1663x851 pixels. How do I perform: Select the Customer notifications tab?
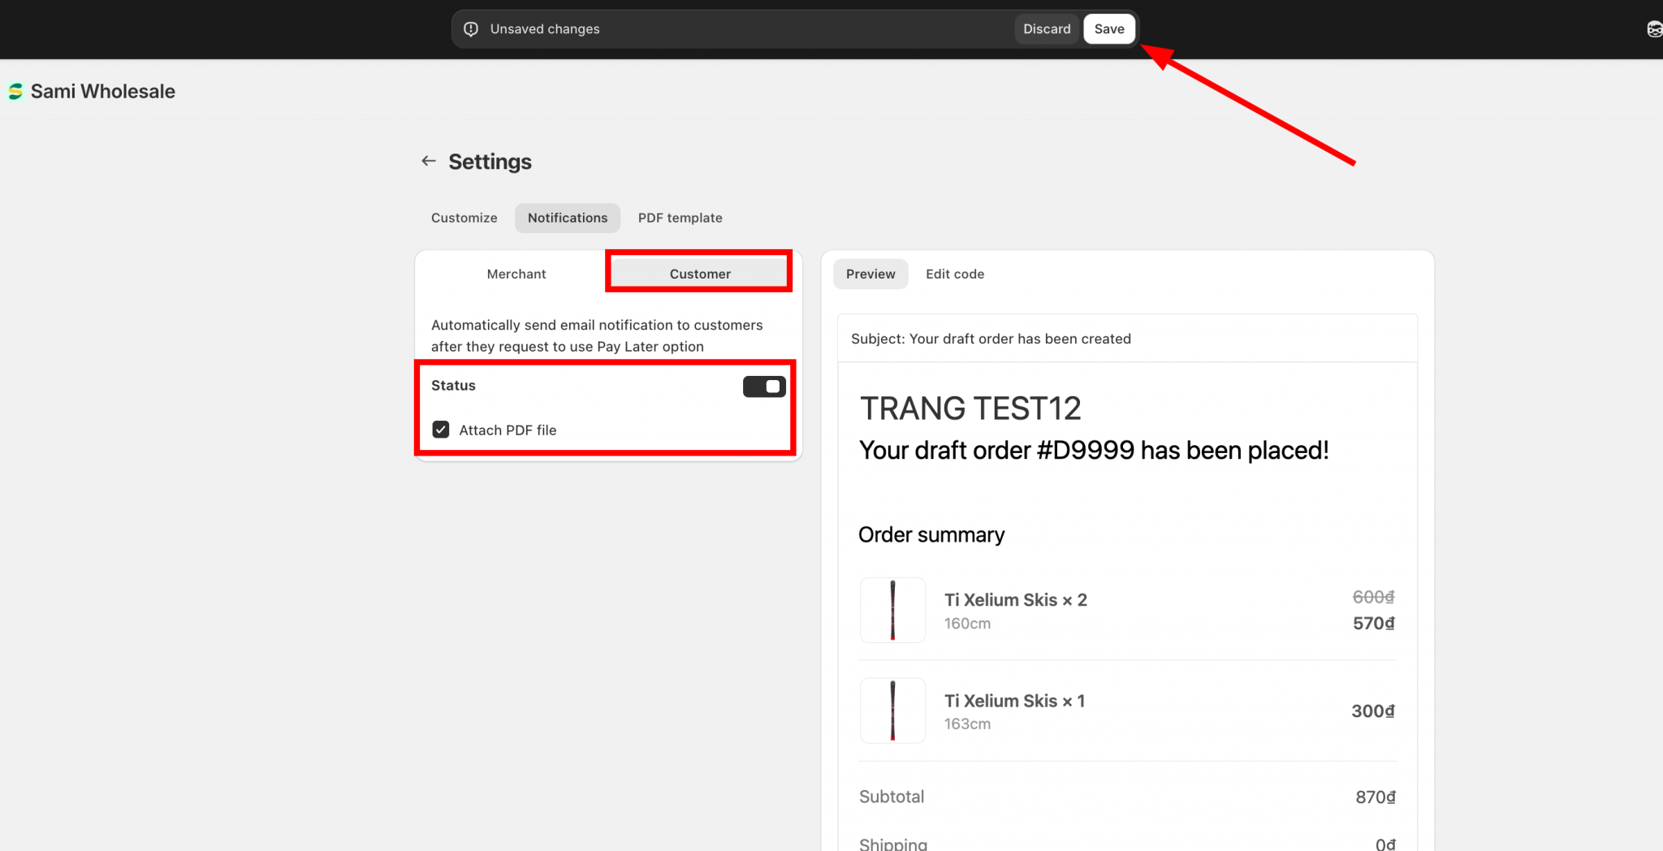pyautogui.click(x=699, y=274)
